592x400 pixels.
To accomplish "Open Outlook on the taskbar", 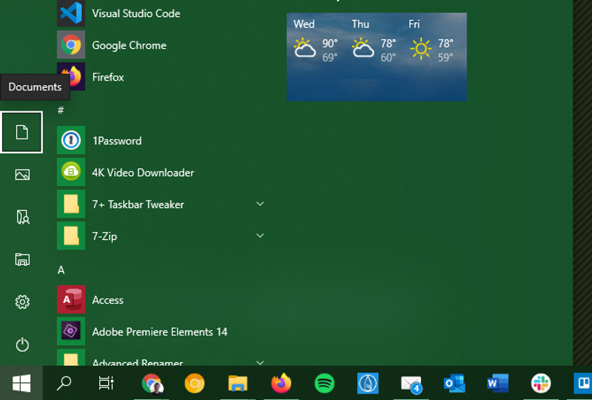I will [454, 383].
